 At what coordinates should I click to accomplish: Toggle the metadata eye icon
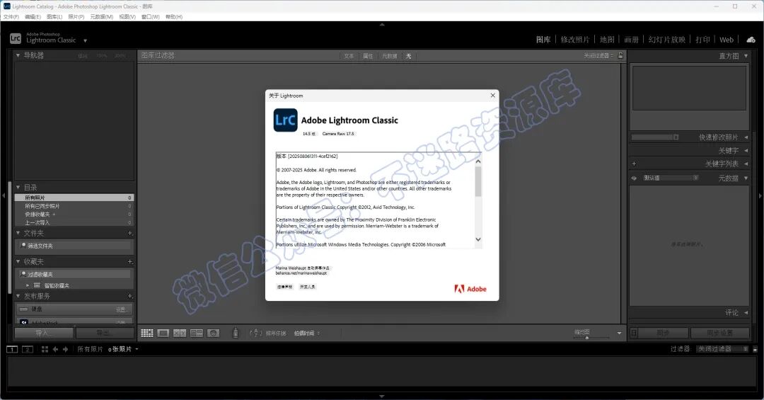(634, 178)
